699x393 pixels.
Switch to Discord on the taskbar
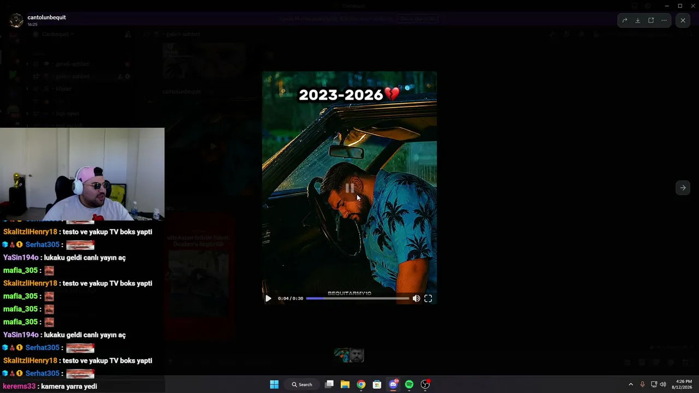[393, 384]
